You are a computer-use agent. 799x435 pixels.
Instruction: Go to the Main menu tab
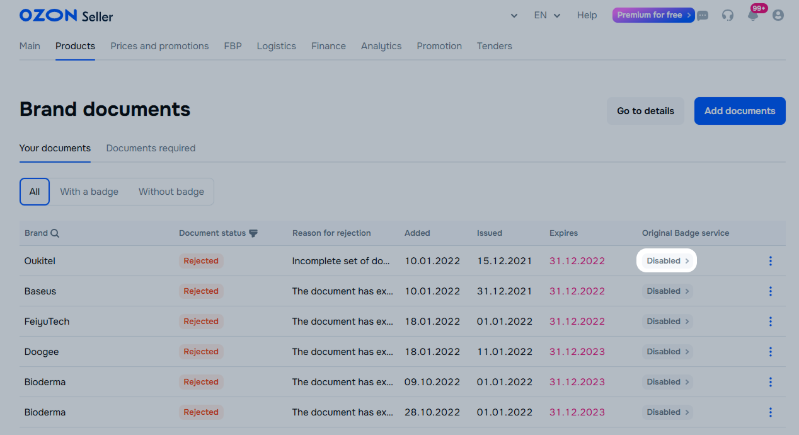pos(30,46)
